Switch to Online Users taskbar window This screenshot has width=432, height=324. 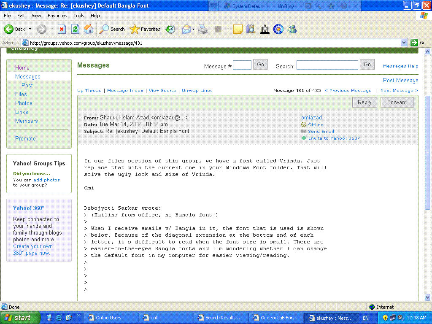pyautogui.click(x=111, y=318)
